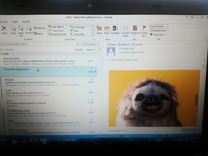Screen dimensions: 208x156
Task: Open Outlook Help question mark
Action: (x=187, y=17)
